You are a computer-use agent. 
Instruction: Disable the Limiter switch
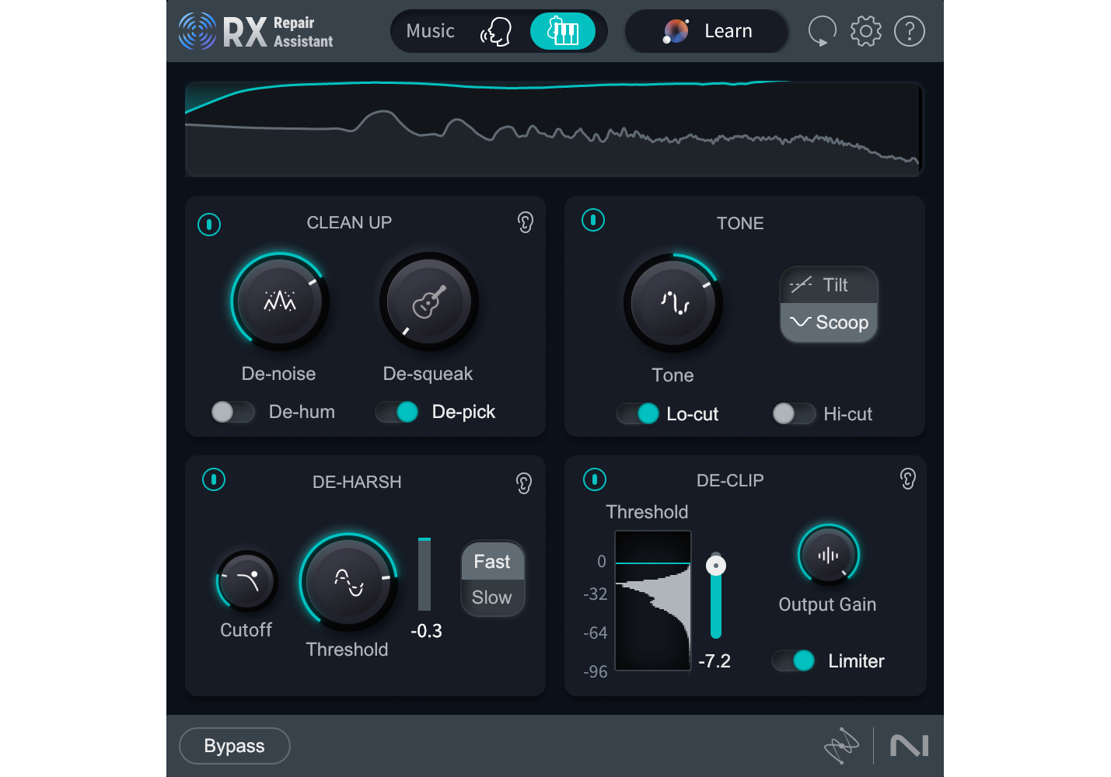tap(793, 661)
